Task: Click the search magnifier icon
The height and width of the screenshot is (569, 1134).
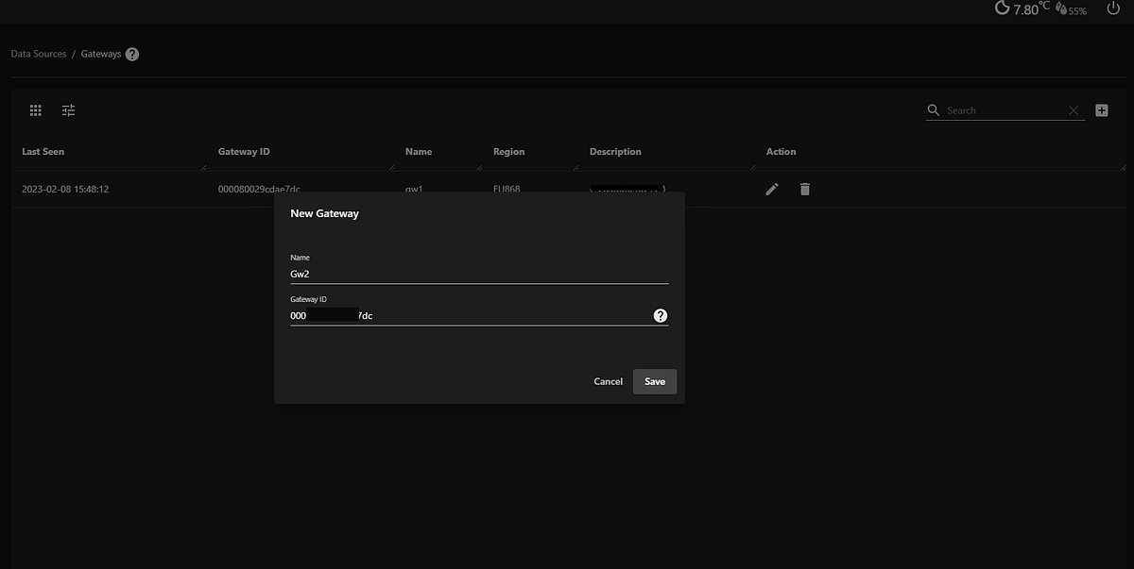Action: point(933,109)
